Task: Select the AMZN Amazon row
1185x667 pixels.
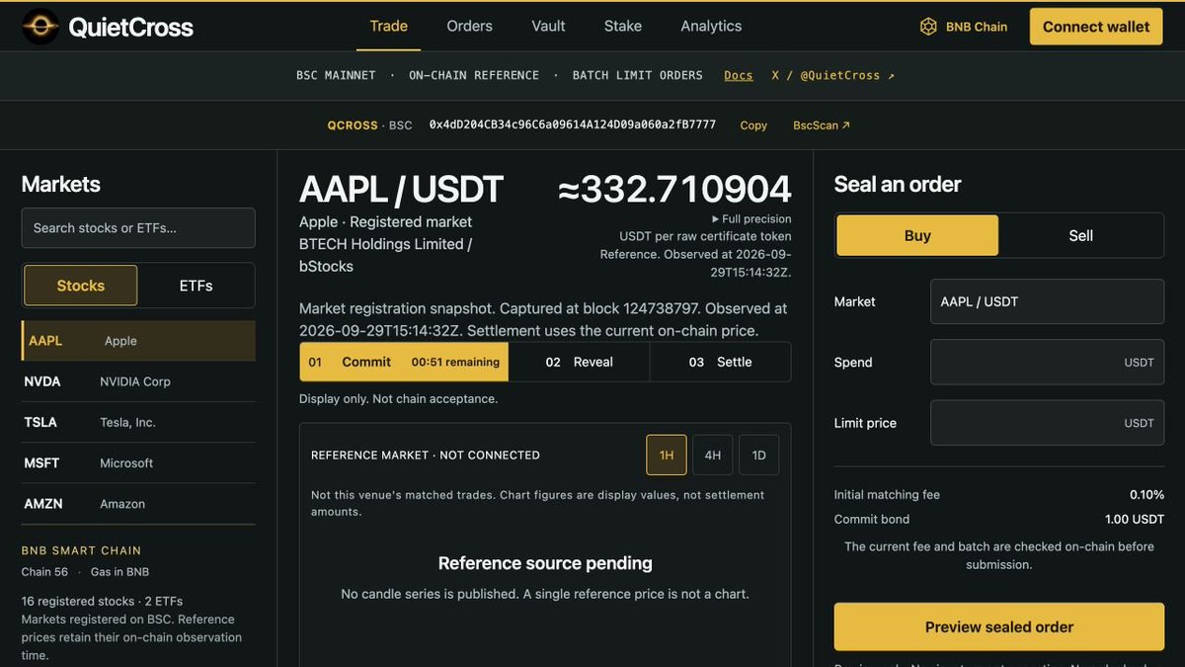Action: [x=138, y=503]
